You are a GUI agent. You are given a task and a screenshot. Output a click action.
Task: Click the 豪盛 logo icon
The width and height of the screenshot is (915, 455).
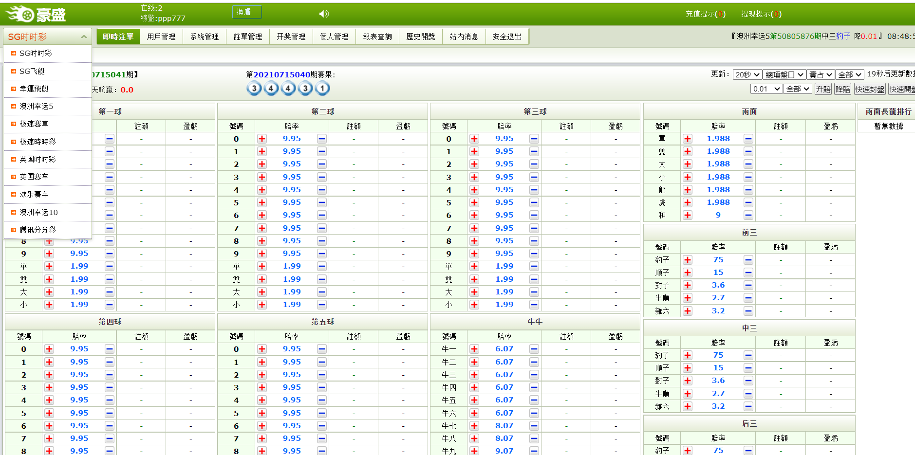(x=20, y=14)
